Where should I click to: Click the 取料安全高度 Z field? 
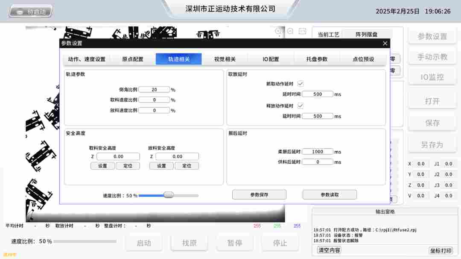pyautogui.click(x=118, y=156)
